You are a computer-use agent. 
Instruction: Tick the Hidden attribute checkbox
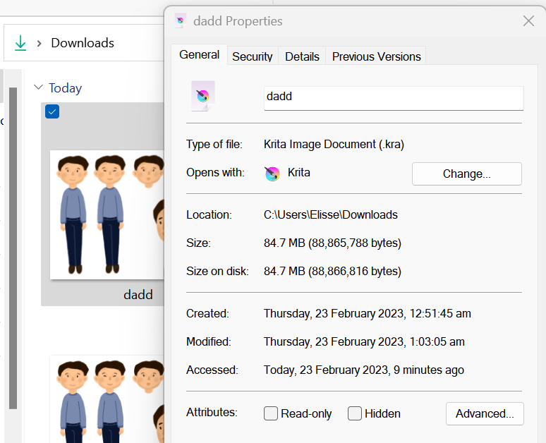coord(355,413)
